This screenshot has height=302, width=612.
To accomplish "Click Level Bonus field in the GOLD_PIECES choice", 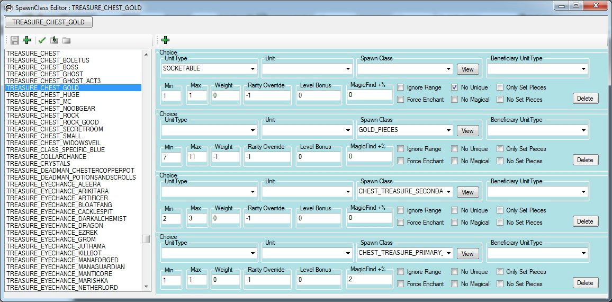I will 319,157.
